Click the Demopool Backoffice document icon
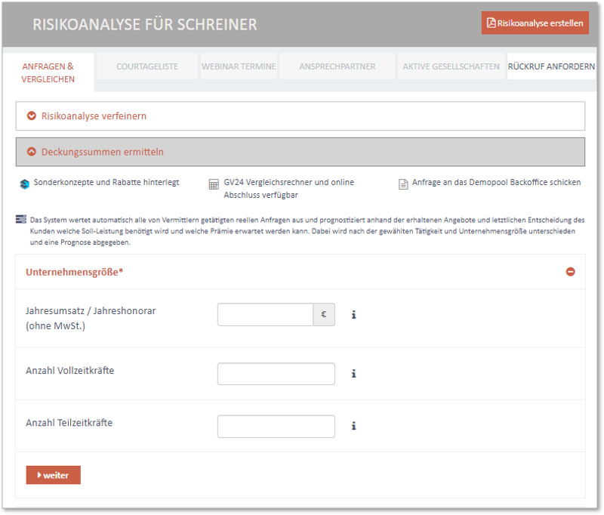 (x=403, y=184)
